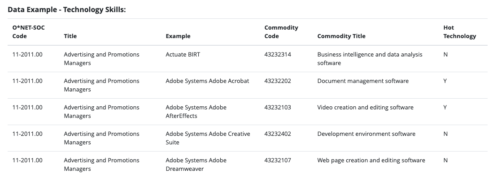Viewport: 493px width, 178px height.
Task: Click Hot Technology 'N' in Actuate BIRT row
Action: (x=445, y=54)
